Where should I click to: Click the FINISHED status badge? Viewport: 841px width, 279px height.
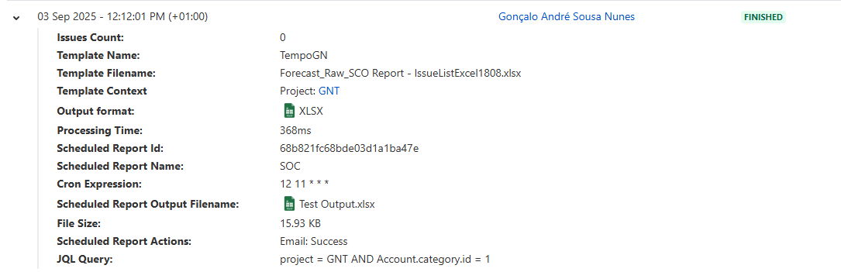763,17
